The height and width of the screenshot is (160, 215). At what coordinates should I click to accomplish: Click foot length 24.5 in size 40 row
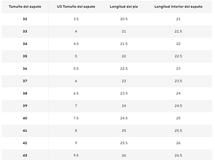[124, 118]
